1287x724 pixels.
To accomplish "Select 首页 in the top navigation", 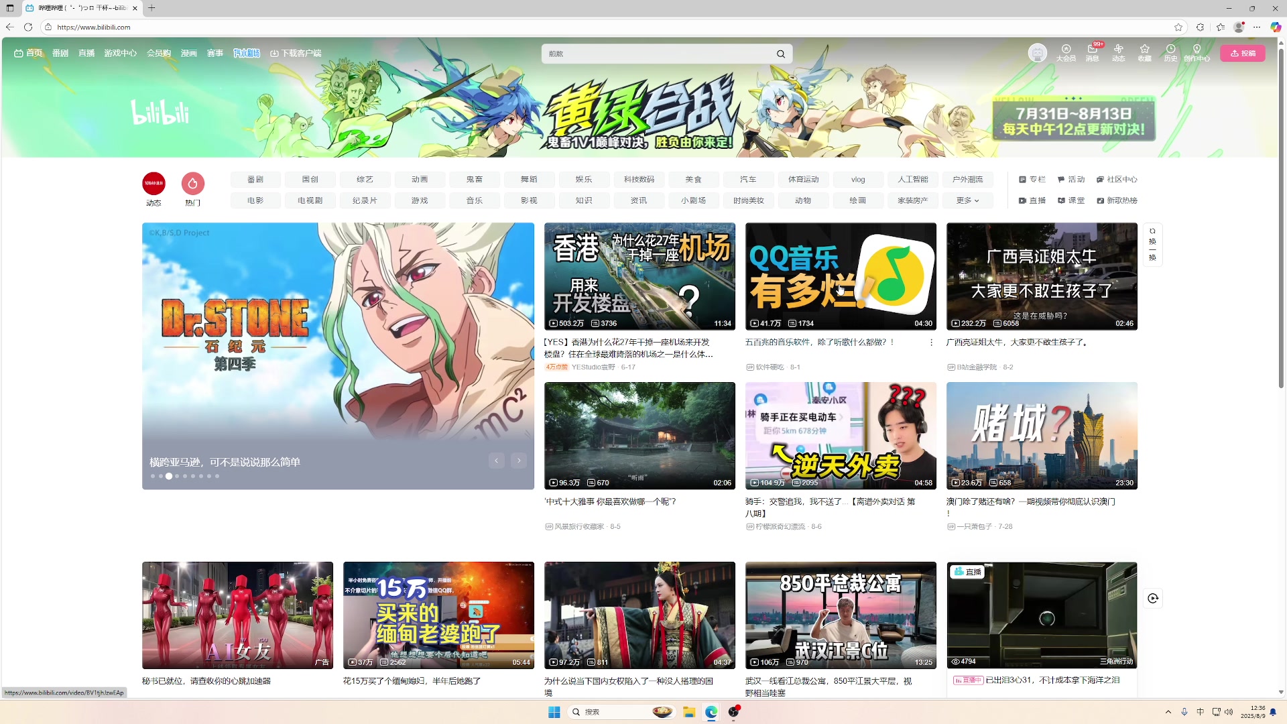I will (28, 53).
